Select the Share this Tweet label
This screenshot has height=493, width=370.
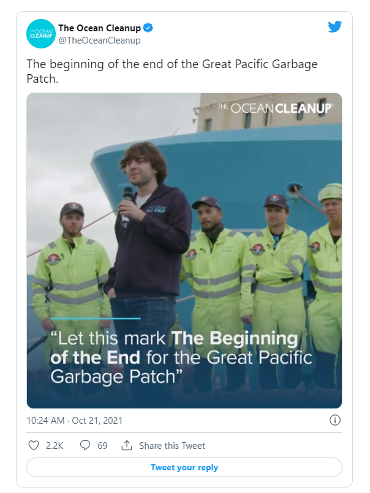point(172,446)
